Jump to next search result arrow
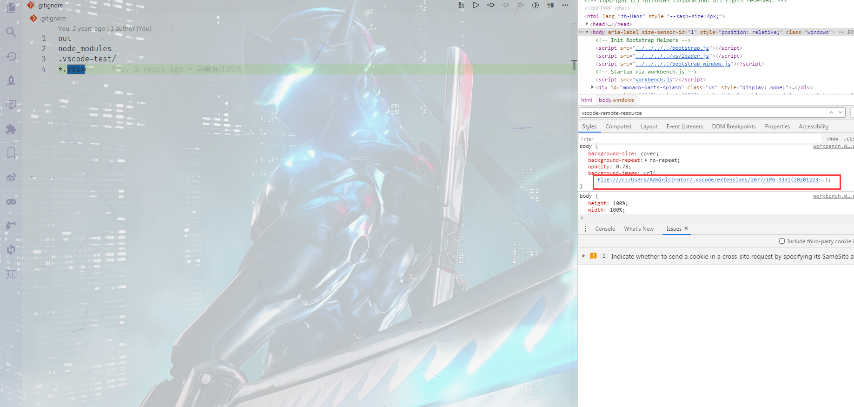 click(x=841, y=113)
